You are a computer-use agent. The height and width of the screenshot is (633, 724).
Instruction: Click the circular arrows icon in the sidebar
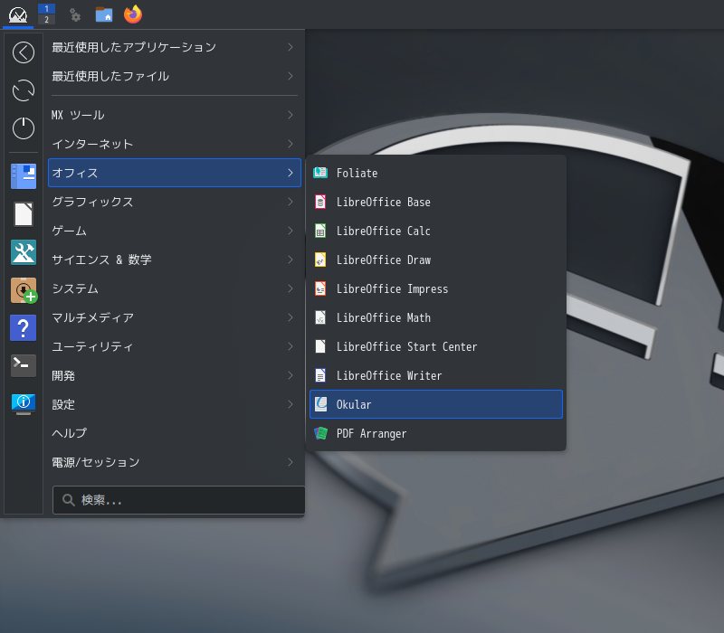tap(24, 90)
